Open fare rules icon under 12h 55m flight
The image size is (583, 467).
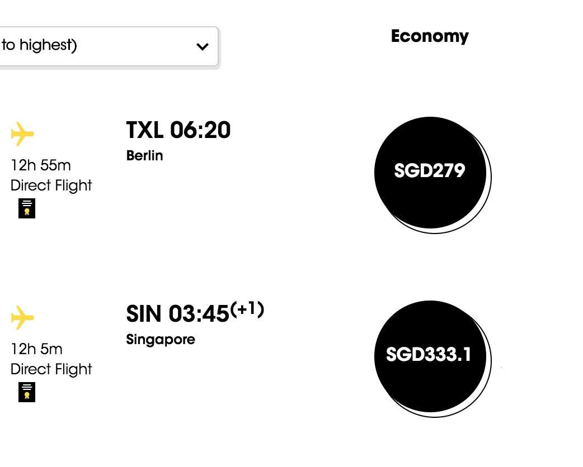coord(27,208)
